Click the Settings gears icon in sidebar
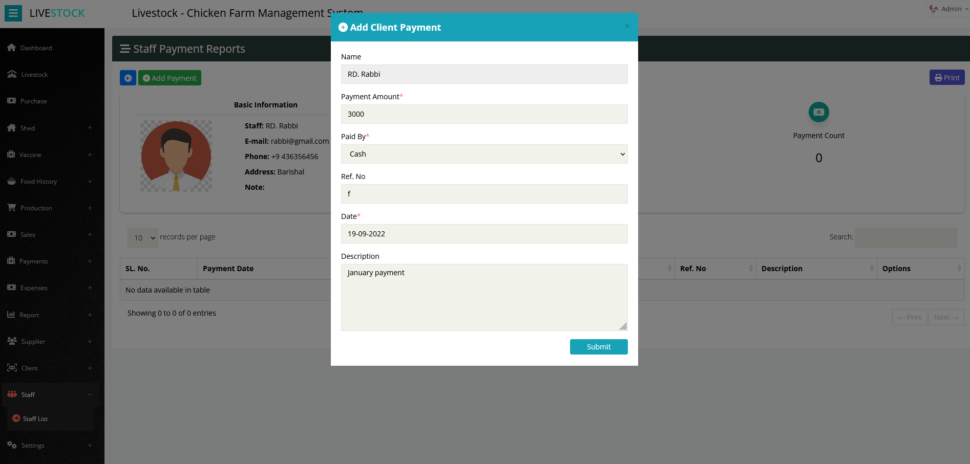This screenshot has width=970, height=464. tap(12, 445)
